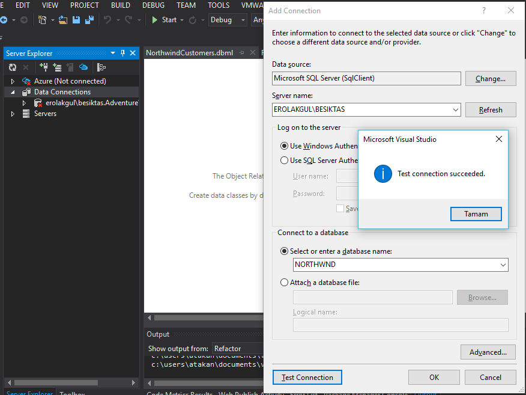Choose the Attach a database file option
Image resolution: width=526 pixels, height=395 pixels.
(x=285, y=283)
